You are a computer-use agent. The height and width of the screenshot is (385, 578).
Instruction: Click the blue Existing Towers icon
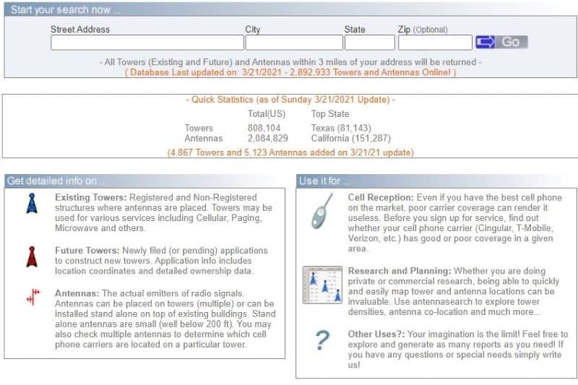point(31,204)
